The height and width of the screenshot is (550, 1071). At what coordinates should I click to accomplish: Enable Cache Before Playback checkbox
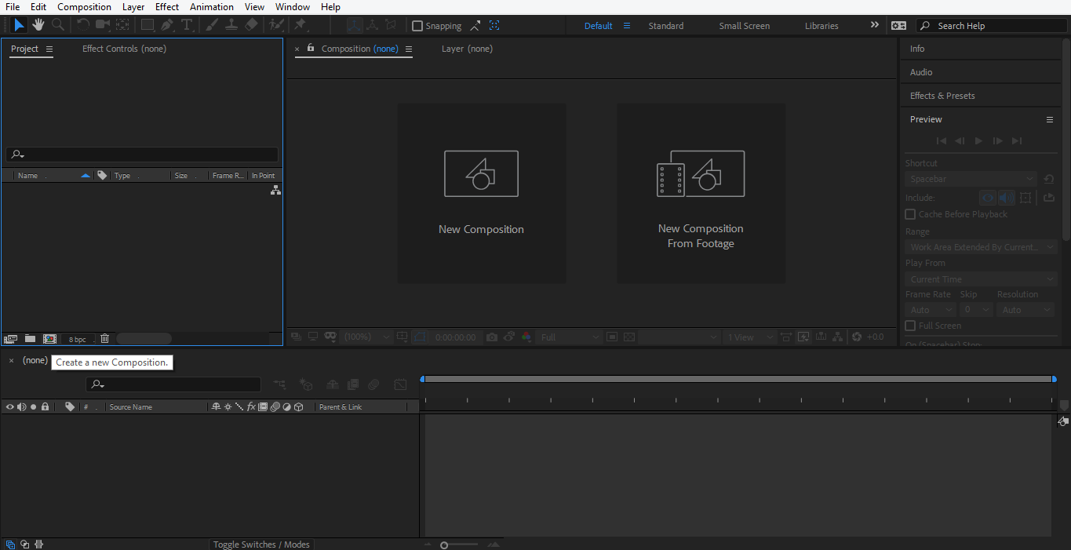click(x=910, y=214)
